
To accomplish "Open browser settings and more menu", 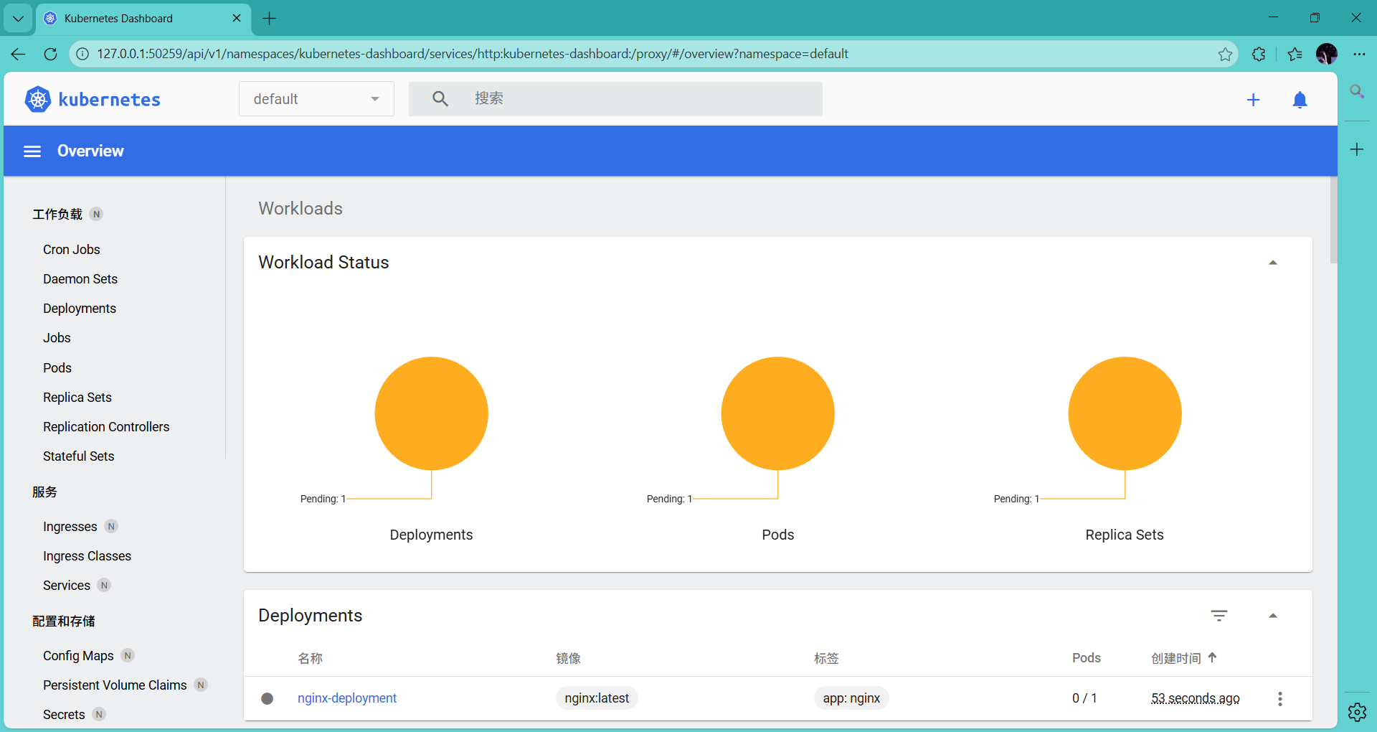I will coord(1359,54).
